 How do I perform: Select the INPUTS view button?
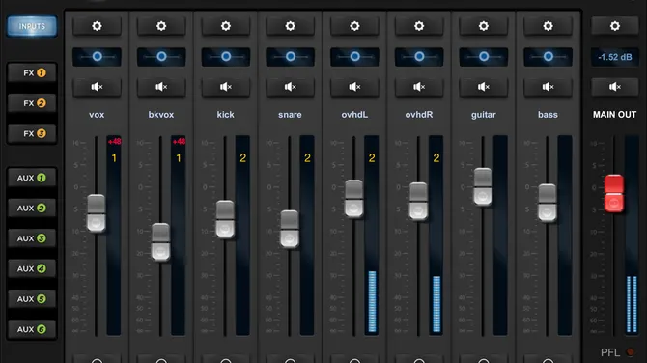[x=32, y=26]
